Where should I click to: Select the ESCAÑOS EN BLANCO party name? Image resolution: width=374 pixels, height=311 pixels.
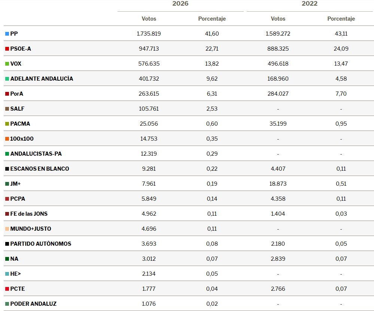40,169
